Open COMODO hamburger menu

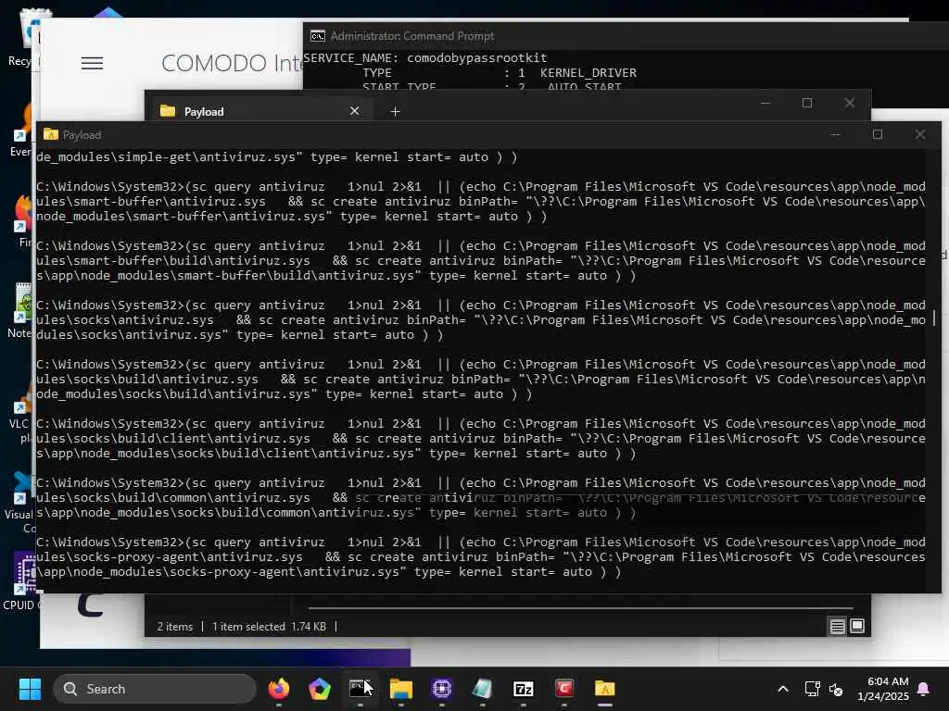92,64
